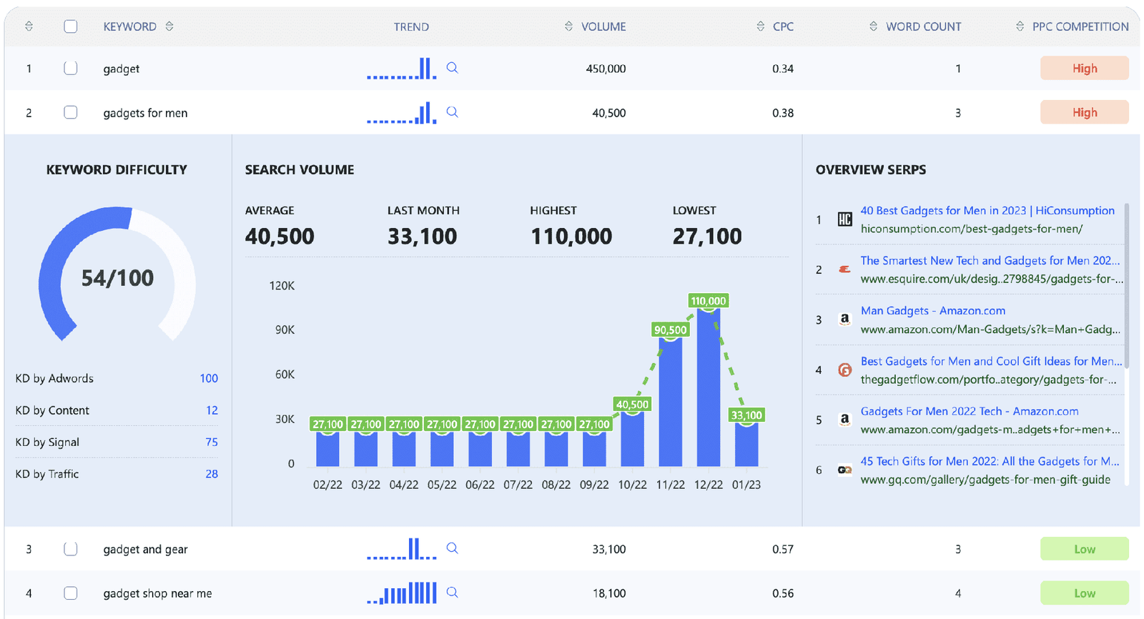Image resolution: width=1144 pixels, height=619 pixels.
Task: Sort by PPC Competition header arrows
Action: (x=1020, y=26)
